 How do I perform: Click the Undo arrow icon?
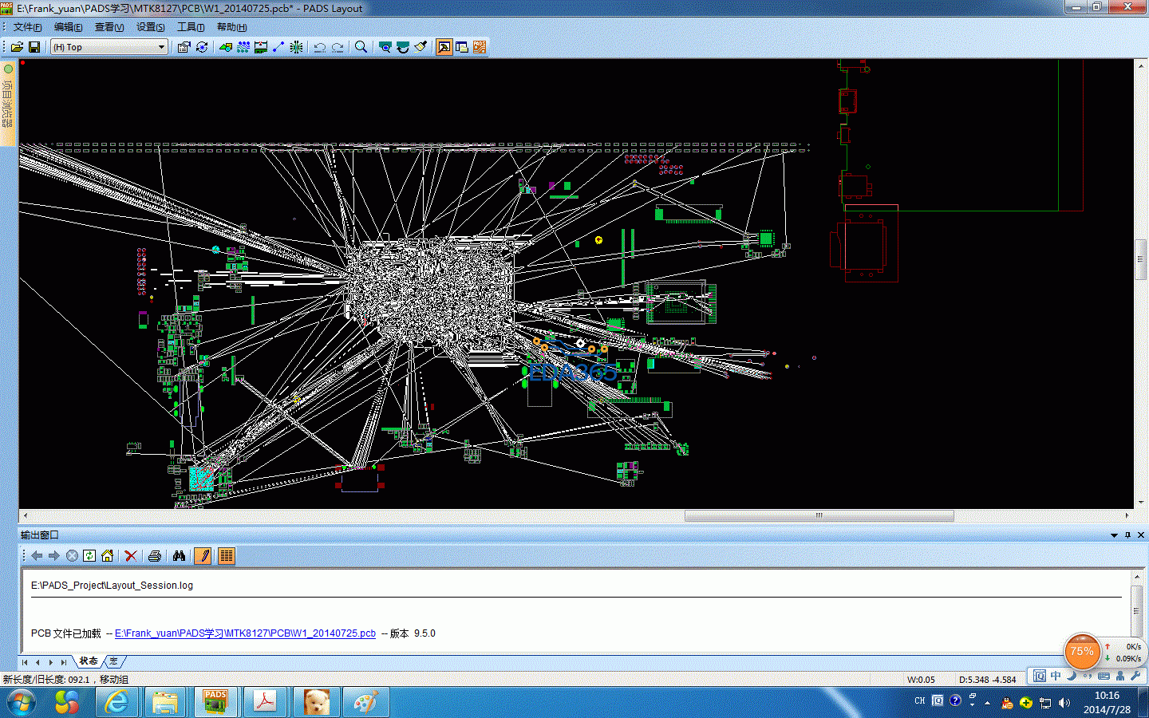(319, 47)
